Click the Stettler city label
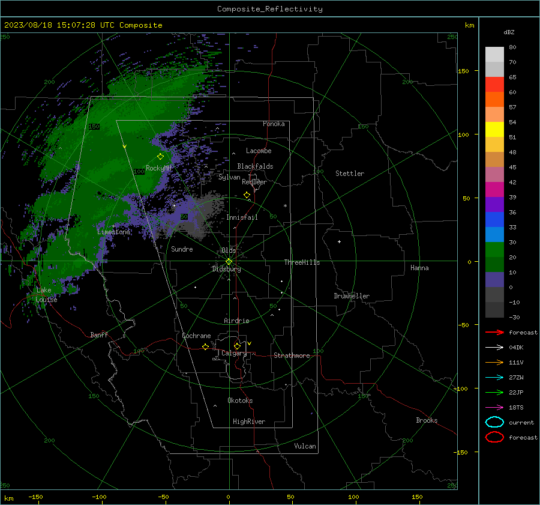 [x=350, y=174]
